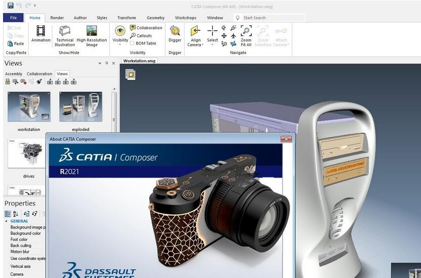Click the greyed Zoom Selection button
This screenshot has height=278, width=421.
[263, 36]
